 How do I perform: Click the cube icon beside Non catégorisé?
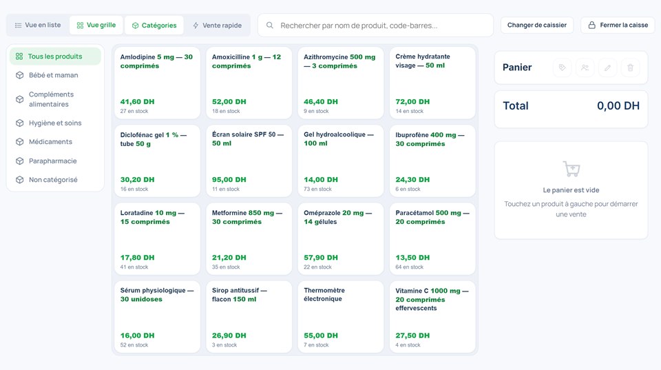pyautogui.click(x=19, y=180)
